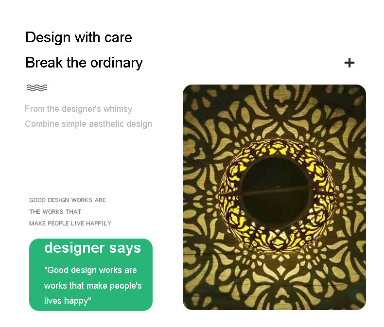
Task: Click the 'designer says' title text
Action: [92, 248]
